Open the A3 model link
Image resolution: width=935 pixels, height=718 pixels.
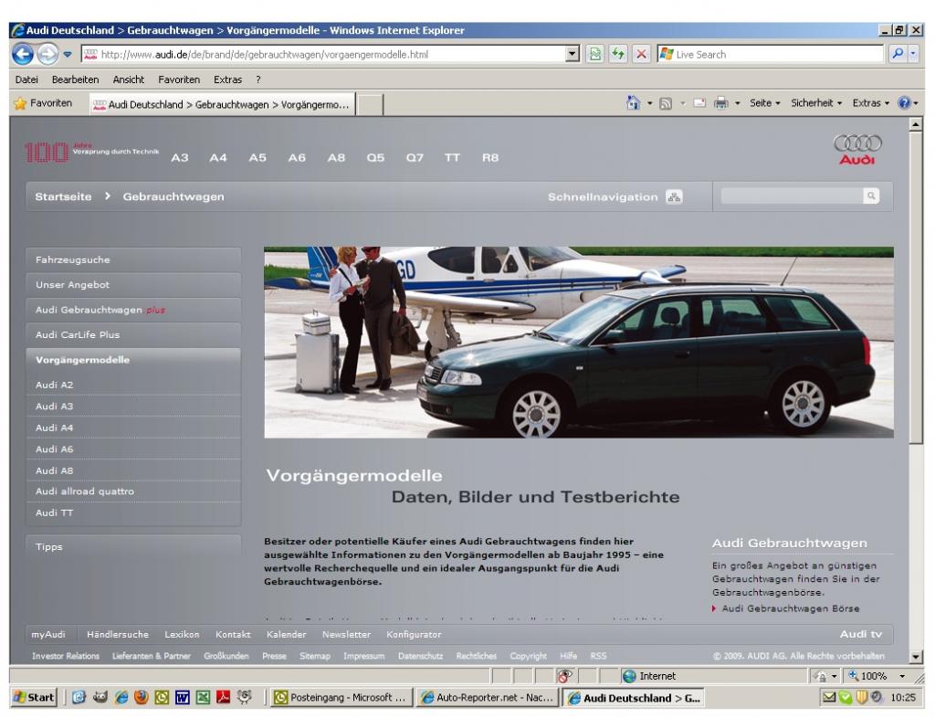click(180, 158)
